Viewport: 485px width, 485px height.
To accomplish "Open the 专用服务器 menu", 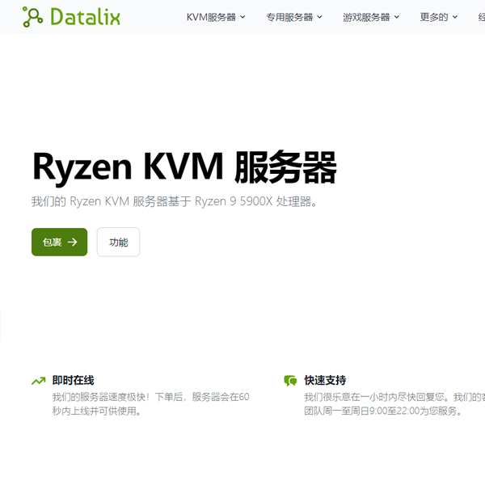I will click(294, 17).
